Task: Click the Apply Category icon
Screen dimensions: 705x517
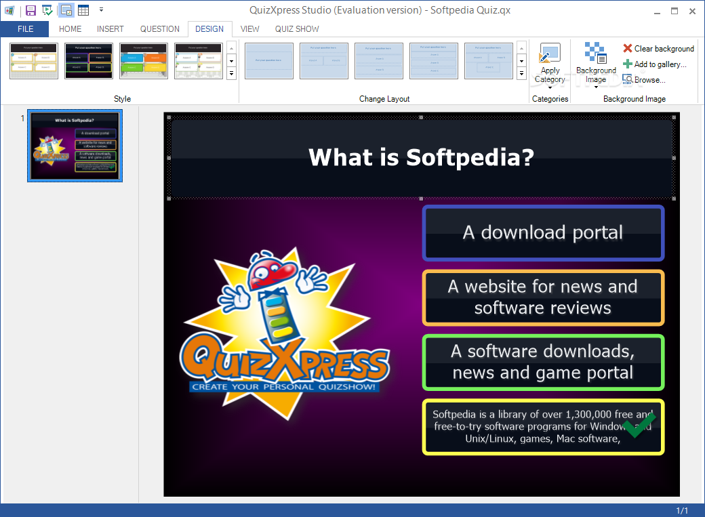Action: coord(550,54)
